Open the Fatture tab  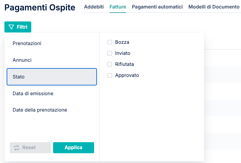118,7
